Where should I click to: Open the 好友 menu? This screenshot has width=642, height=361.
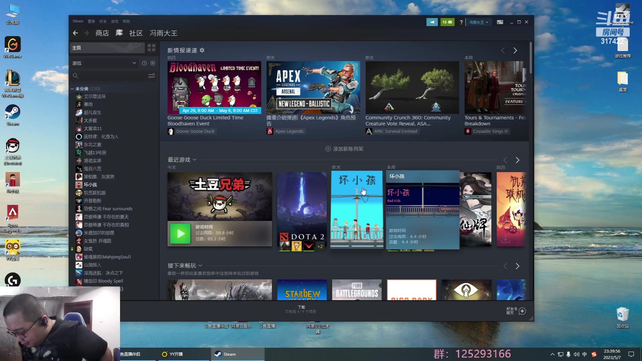(103, 21)
